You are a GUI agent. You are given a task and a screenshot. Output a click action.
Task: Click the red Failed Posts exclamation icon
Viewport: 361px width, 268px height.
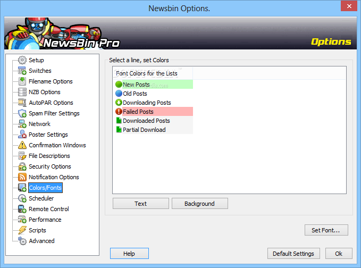[x=119, y=112]
